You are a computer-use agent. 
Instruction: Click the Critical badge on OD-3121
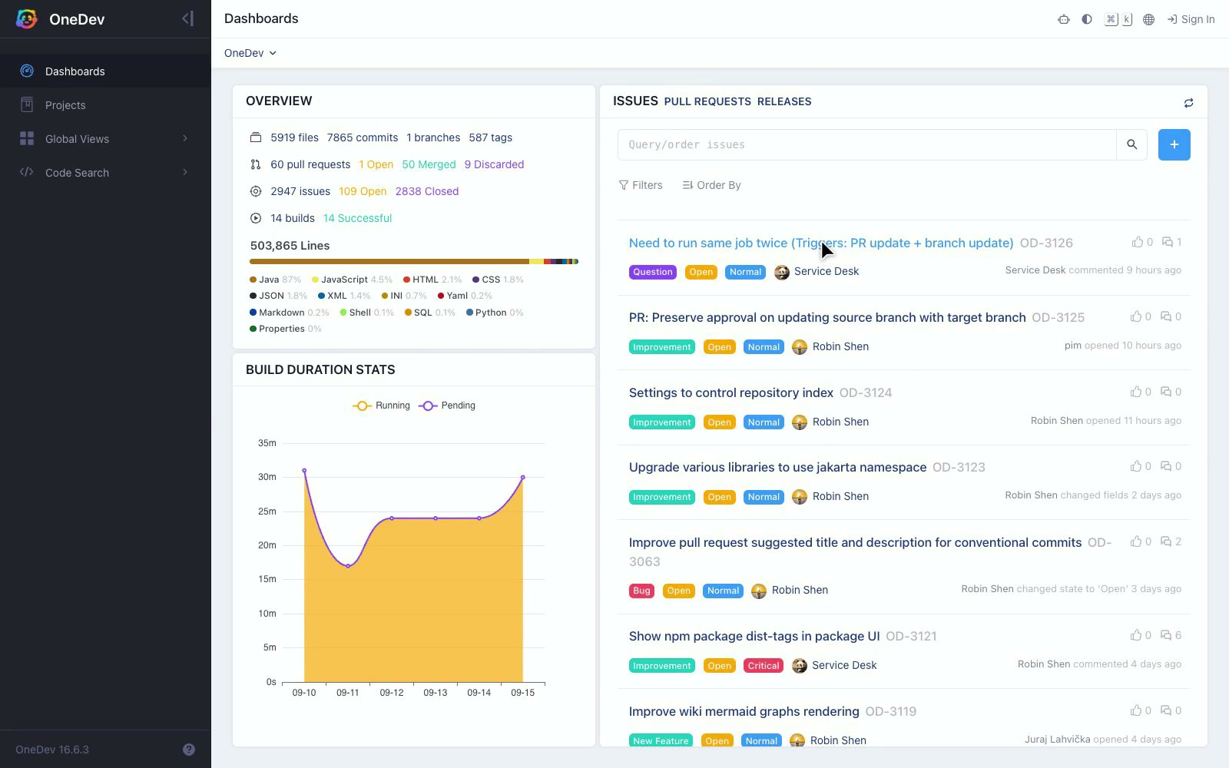point(764,666)
